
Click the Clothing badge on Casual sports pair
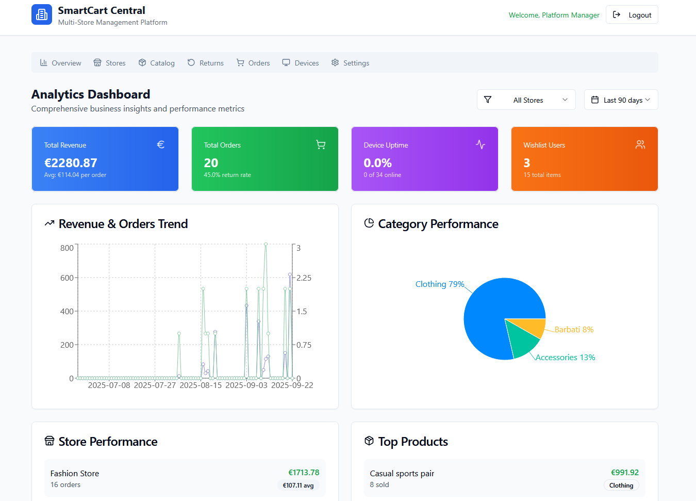pos(621,486)
